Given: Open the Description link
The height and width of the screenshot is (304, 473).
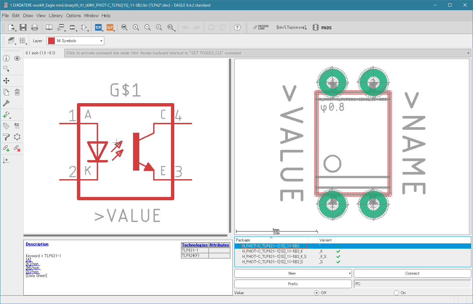Looking at the screenshot, I should [x=37, y=244].
